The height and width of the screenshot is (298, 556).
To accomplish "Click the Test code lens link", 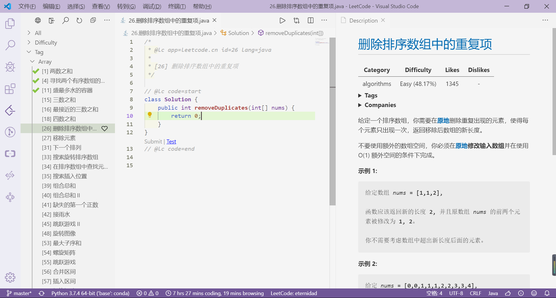I will (x=171, y=141).
